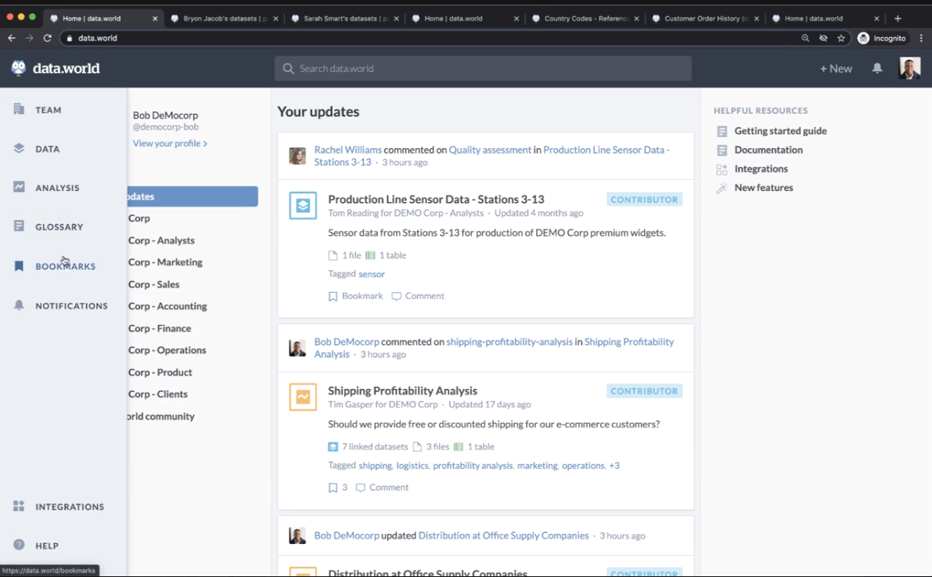Bookmark the Production Line Sensor Data dataset
Viewport: 932px width, 577px height.
click(x=355, y=296)
